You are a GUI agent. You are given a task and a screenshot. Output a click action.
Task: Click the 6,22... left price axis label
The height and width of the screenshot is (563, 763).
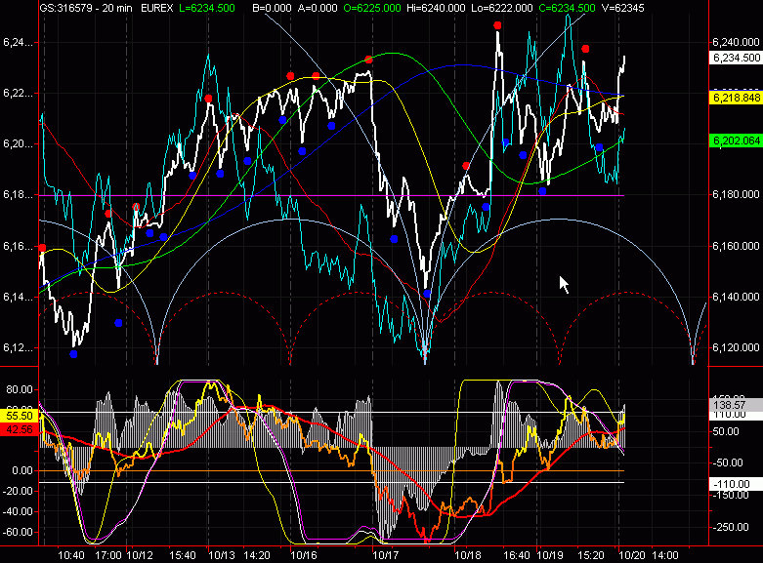click(18, 94)
